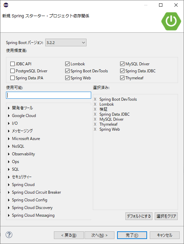Expand the Spring Cloud Circuit Breaker category
This screenshot has width=184, height=244.
(9, 192)
